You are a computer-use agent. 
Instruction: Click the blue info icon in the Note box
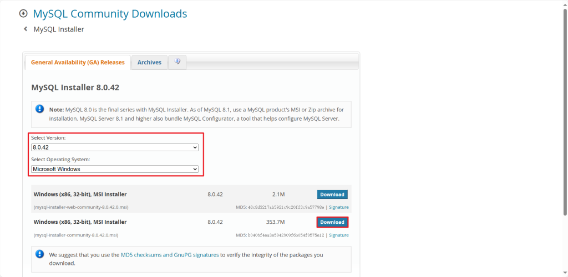tap(39, 109)
